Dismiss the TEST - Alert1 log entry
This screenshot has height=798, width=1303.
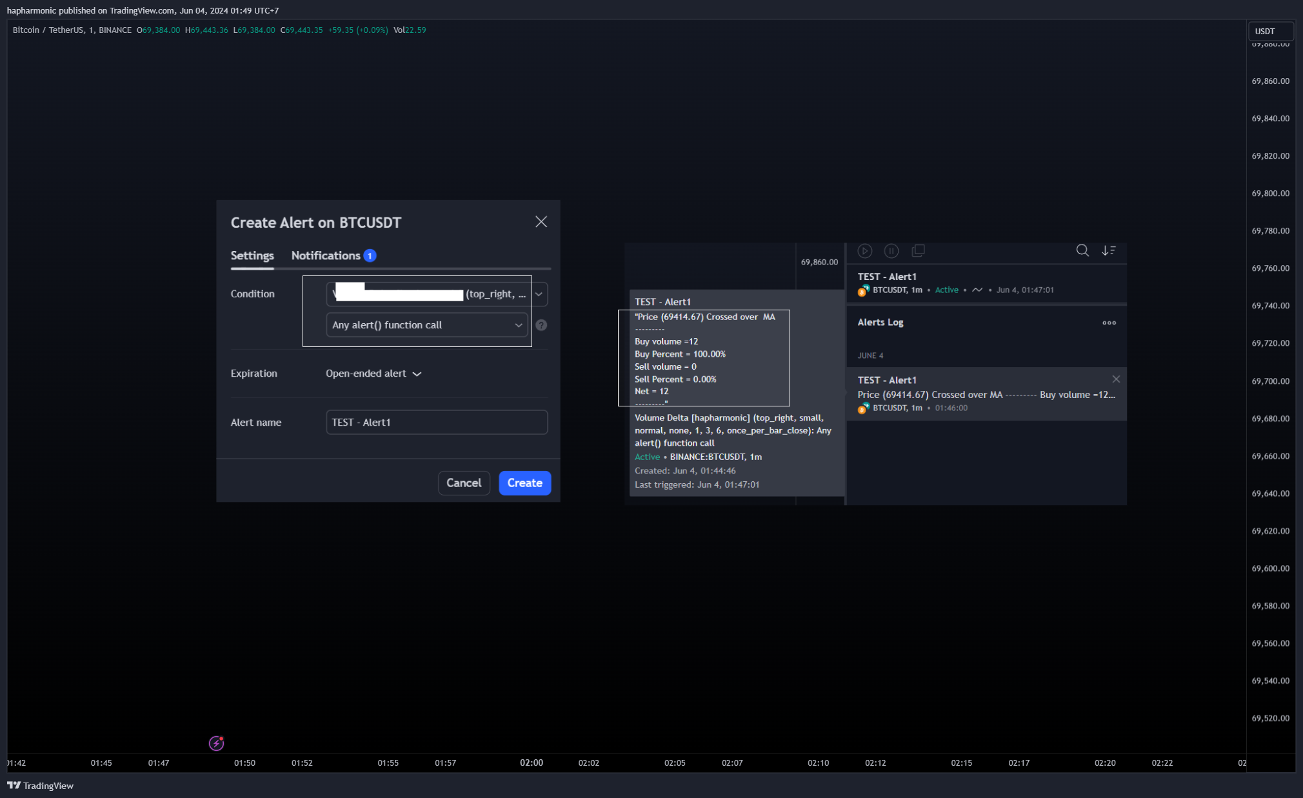(1116, 379)
